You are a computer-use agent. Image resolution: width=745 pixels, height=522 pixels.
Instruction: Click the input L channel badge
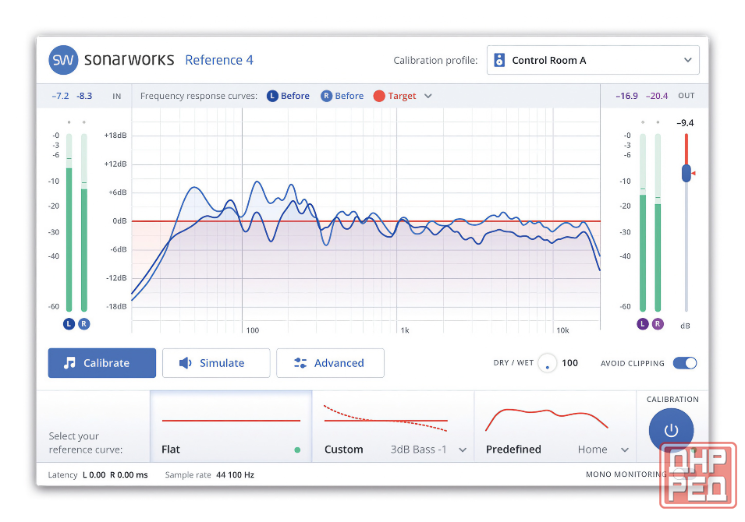tap(69, 324)
